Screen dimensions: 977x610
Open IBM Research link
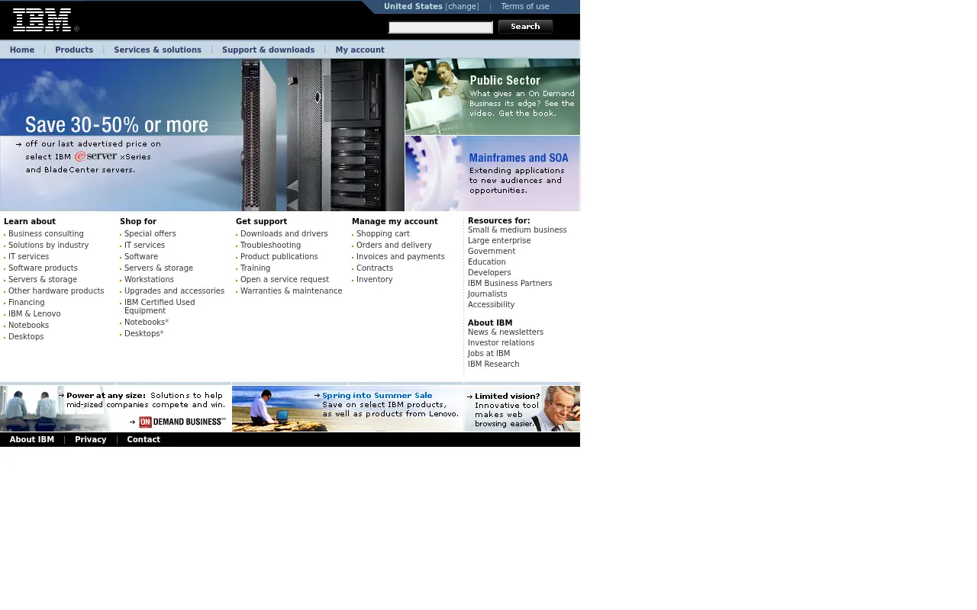click(493, 364)
